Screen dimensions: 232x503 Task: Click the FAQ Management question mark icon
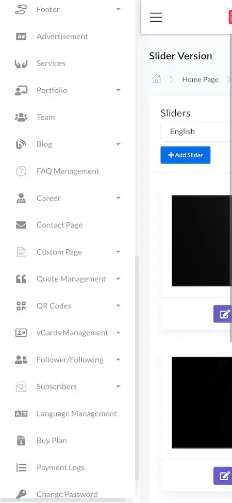point(21,171)
